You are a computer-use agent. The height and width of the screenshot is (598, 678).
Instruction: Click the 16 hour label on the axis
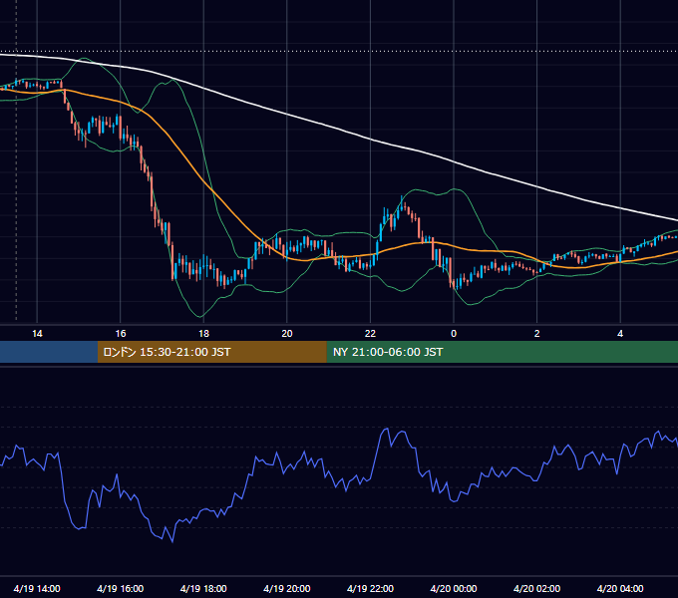121,334
